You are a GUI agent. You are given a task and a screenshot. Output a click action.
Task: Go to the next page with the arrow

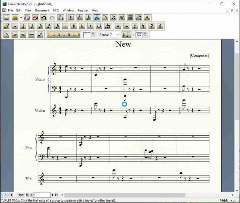click(x=53, y=195)
